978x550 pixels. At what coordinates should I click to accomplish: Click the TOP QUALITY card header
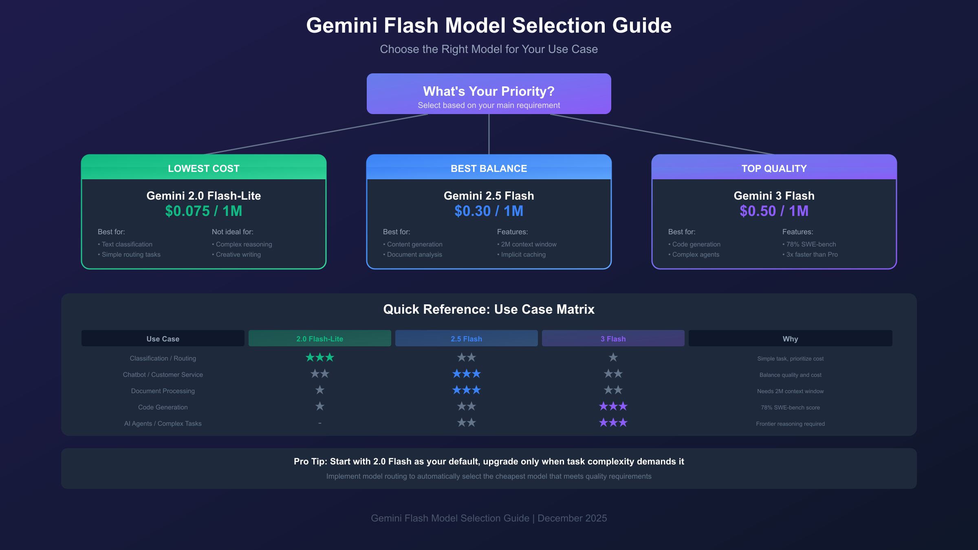(774, 168)
